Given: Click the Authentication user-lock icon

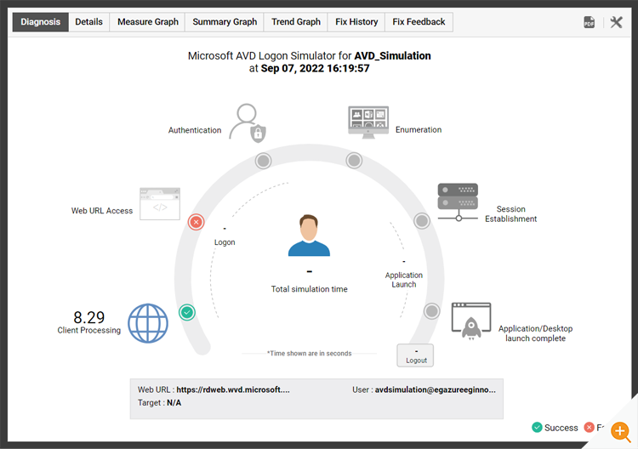Looking at the screenshot, I should pyautogui.click(x=248, y=123).
